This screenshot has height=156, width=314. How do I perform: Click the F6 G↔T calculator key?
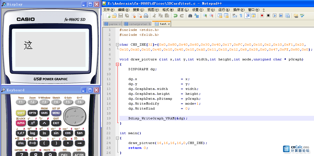point(80,102)
